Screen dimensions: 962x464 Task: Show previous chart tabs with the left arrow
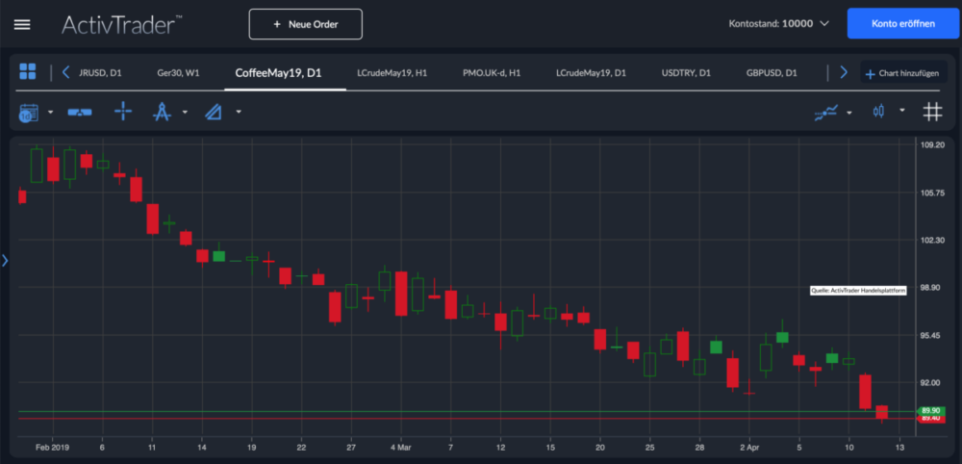[66, 72]
